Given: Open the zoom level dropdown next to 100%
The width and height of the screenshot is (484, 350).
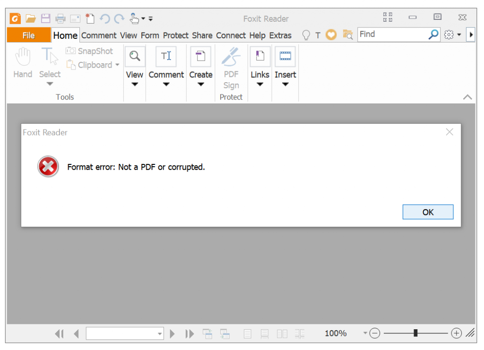Looking at the screenshot, I should pos(365,333).
